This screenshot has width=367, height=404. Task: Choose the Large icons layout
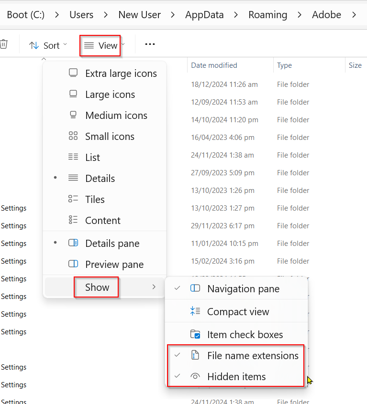(104, 94)
